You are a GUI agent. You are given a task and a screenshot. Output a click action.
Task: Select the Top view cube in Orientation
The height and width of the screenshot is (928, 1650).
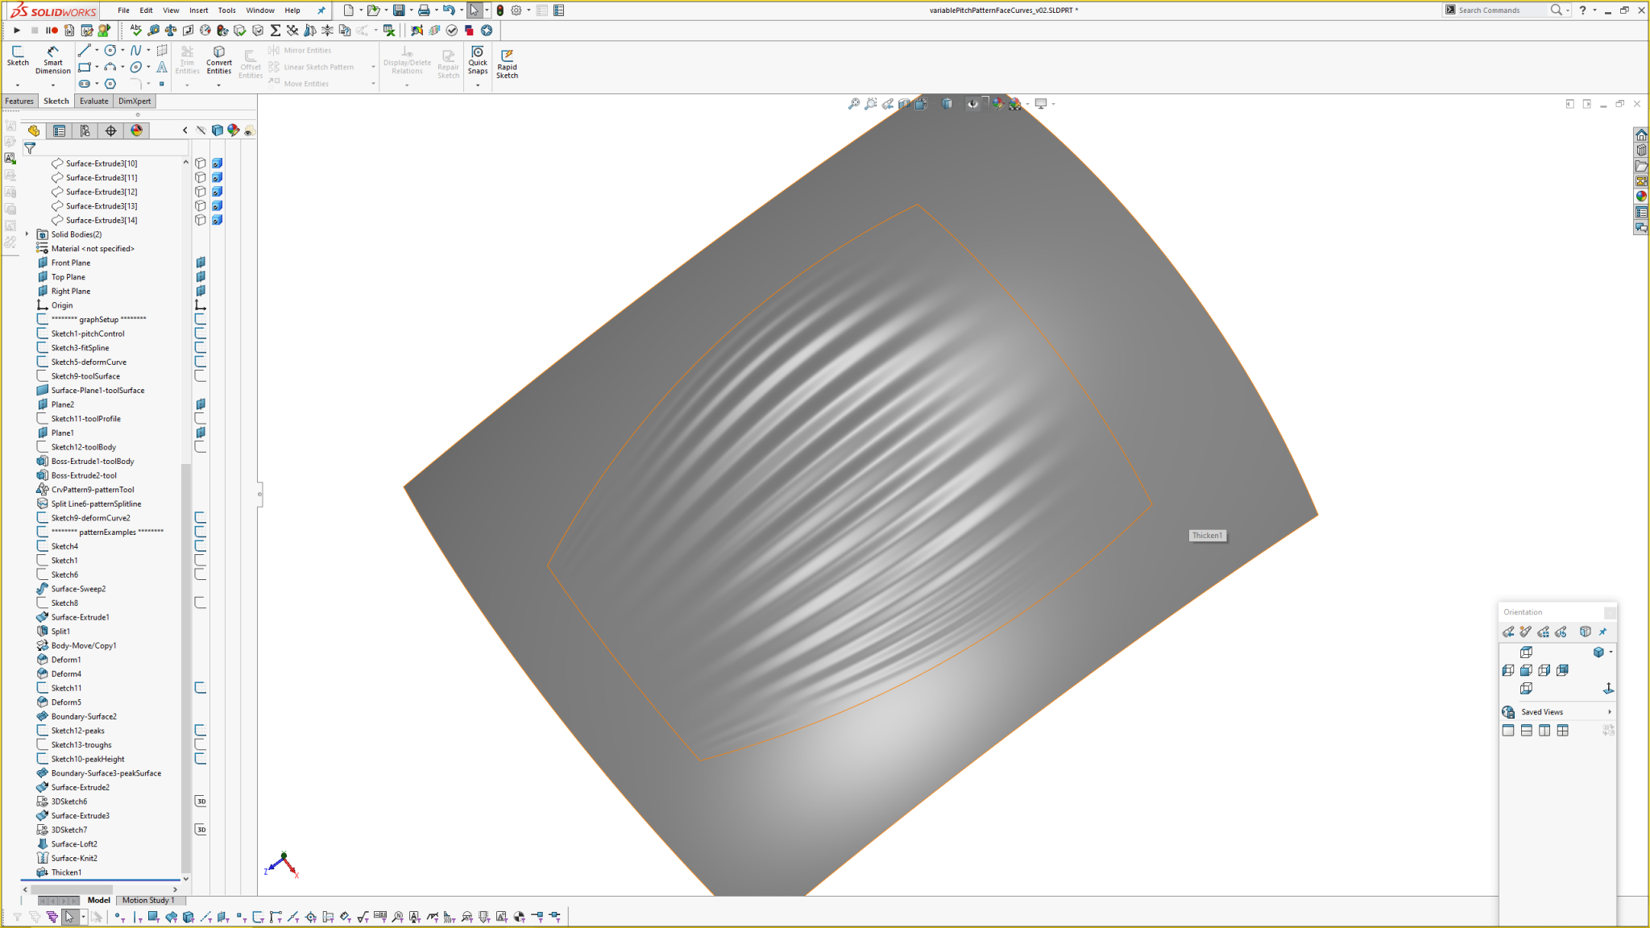pyautogui.click(x=1526, y=652)
